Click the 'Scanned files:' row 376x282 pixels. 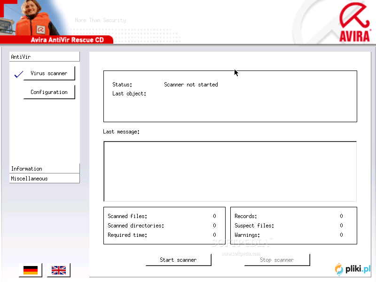coord(162,216)
